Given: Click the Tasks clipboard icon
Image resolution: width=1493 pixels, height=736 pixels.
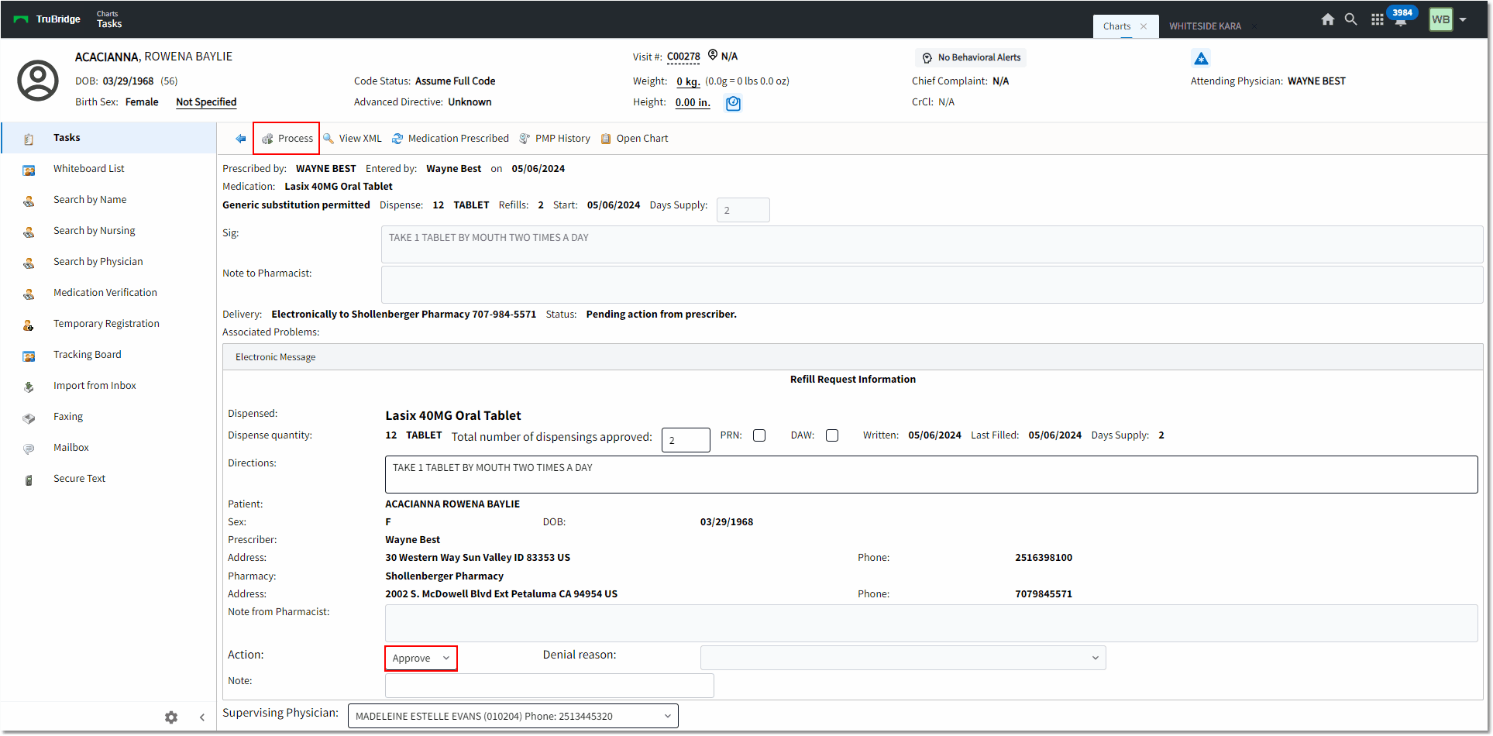Looking at the screenshot, I should tap(29, 139).
